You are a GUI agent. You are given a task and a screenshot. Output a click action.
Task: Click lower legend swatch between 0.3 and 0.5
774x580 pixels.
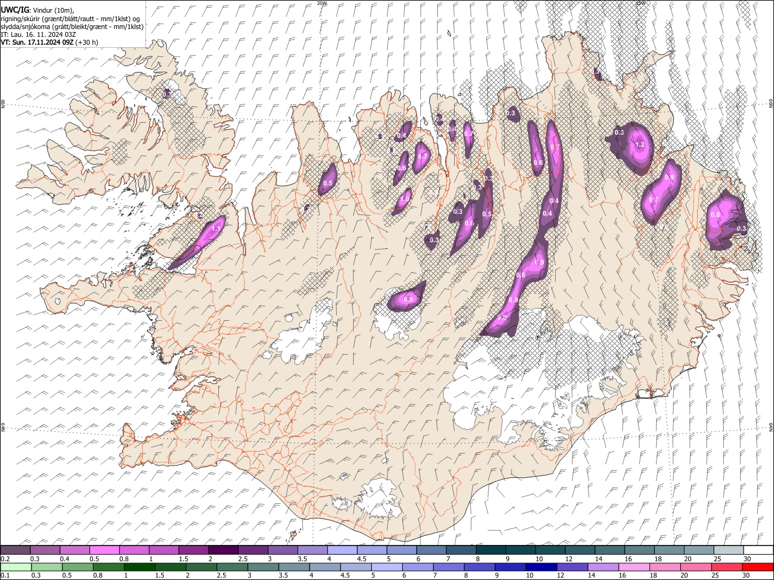(47, 567)
